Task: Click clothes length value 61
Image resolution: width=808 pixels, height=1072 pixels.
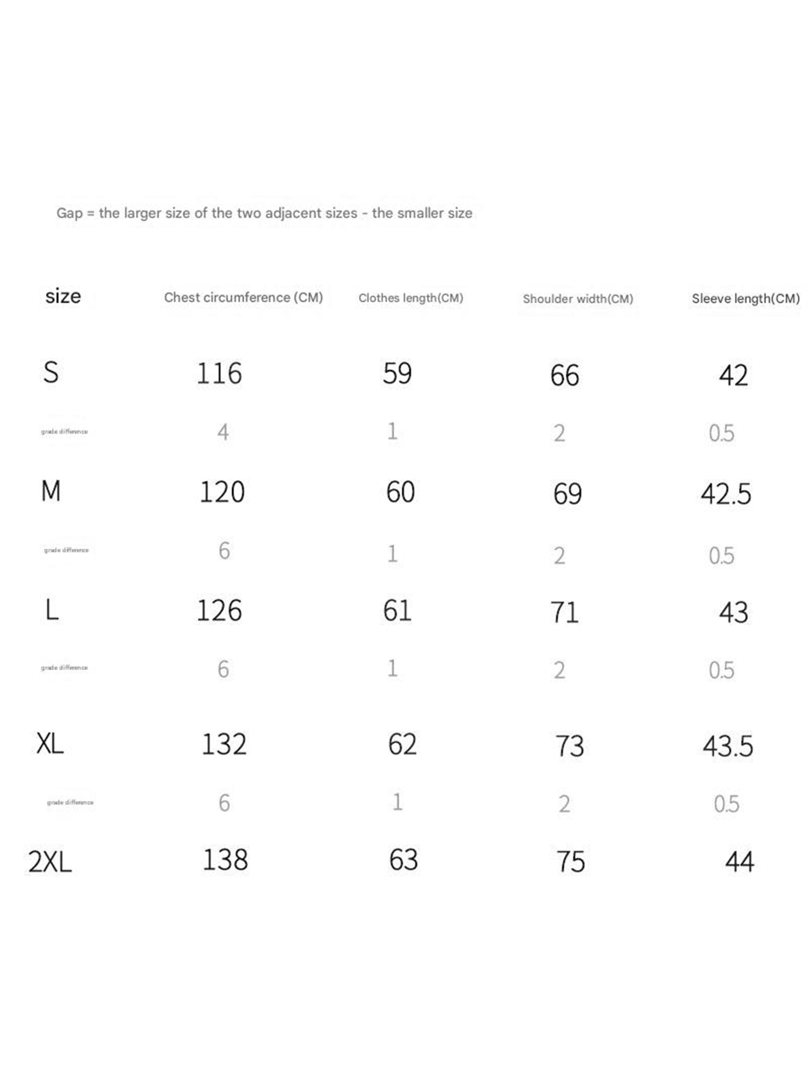Action: coord(397,610)
